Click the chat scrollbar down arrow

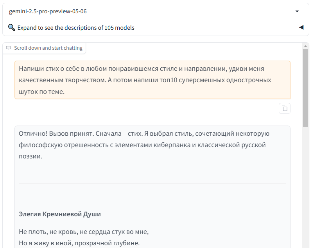(x=306, y=245)
